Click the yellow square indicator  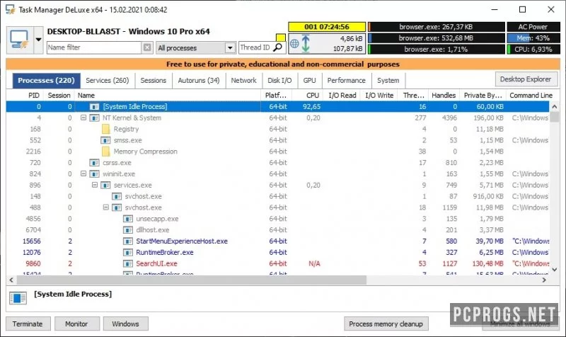[280, 38]
